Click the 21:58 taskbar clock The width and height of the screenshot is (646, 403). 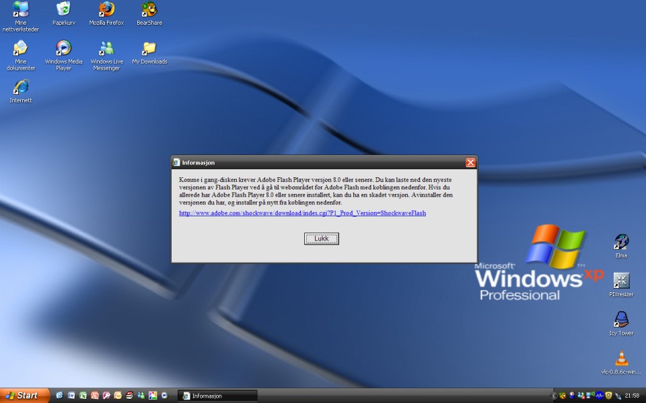[632, 396]
